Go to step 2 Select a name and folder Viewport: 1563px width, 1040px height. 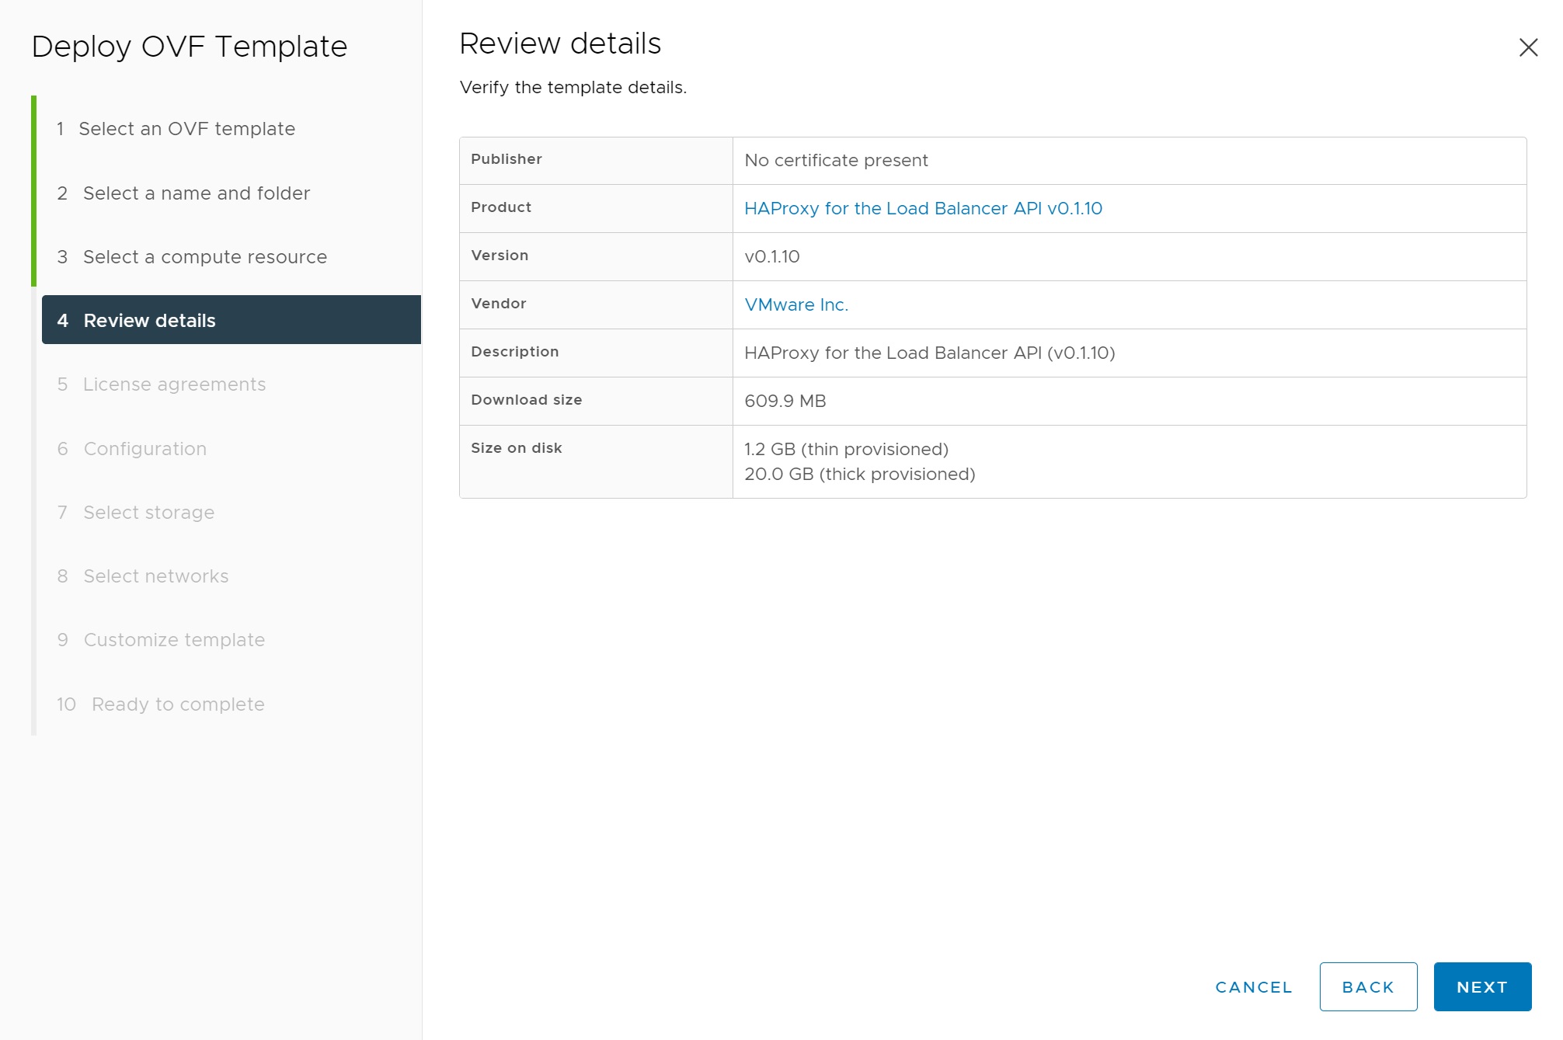tap(196, 193)
